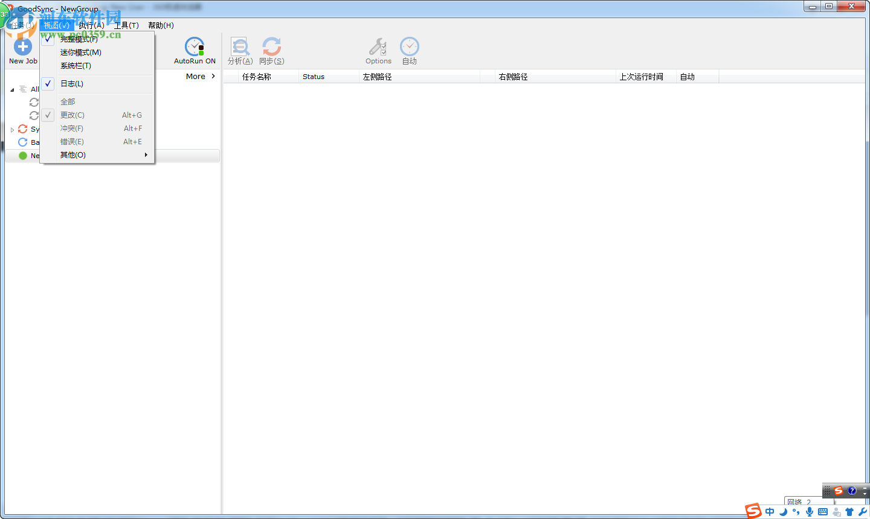The image size is (870, 519).
Task: Maximize the GoodSync window
Action: tap(829, 7)
